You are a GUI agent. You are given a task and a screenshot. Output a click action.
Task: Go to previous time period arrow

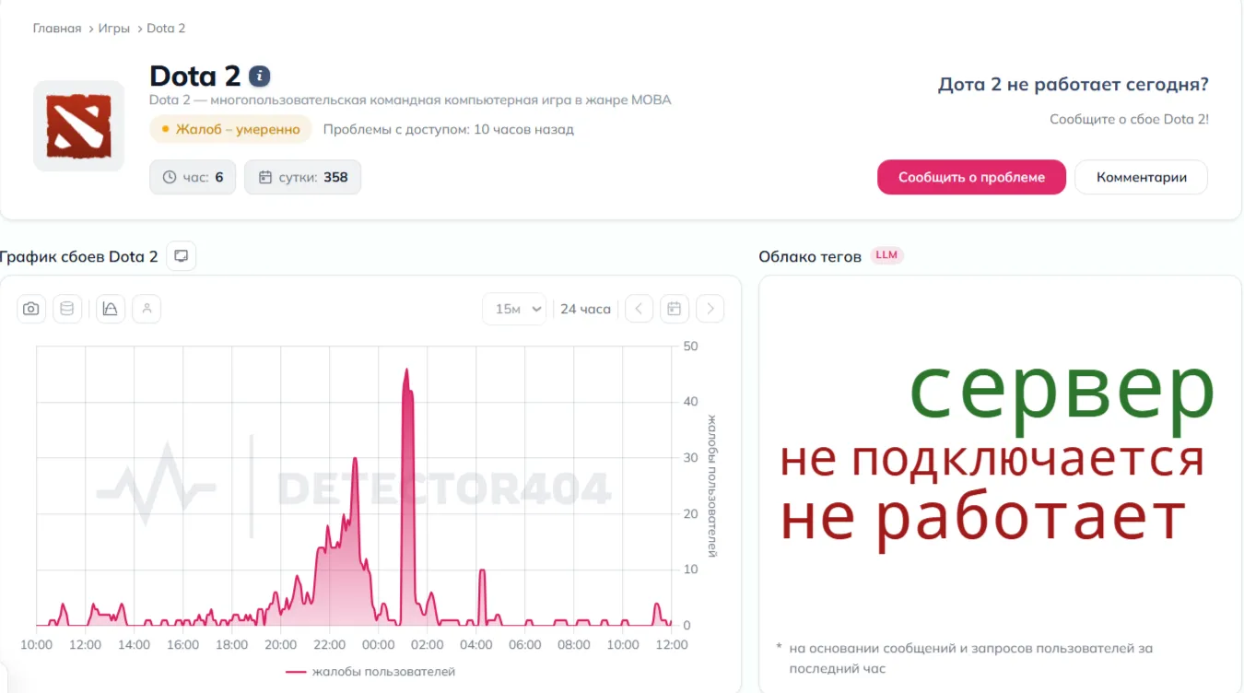coord(640,309)
